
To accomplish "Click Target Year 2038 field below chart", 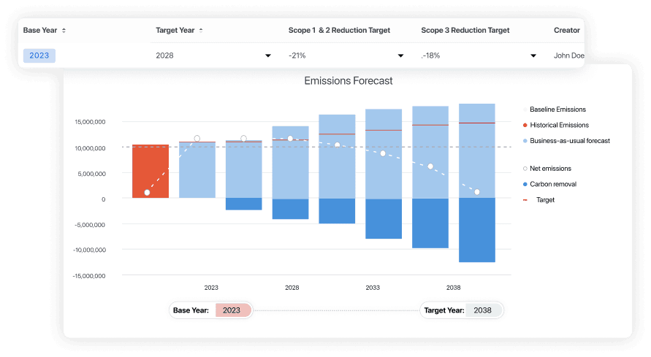I will 483,310.
